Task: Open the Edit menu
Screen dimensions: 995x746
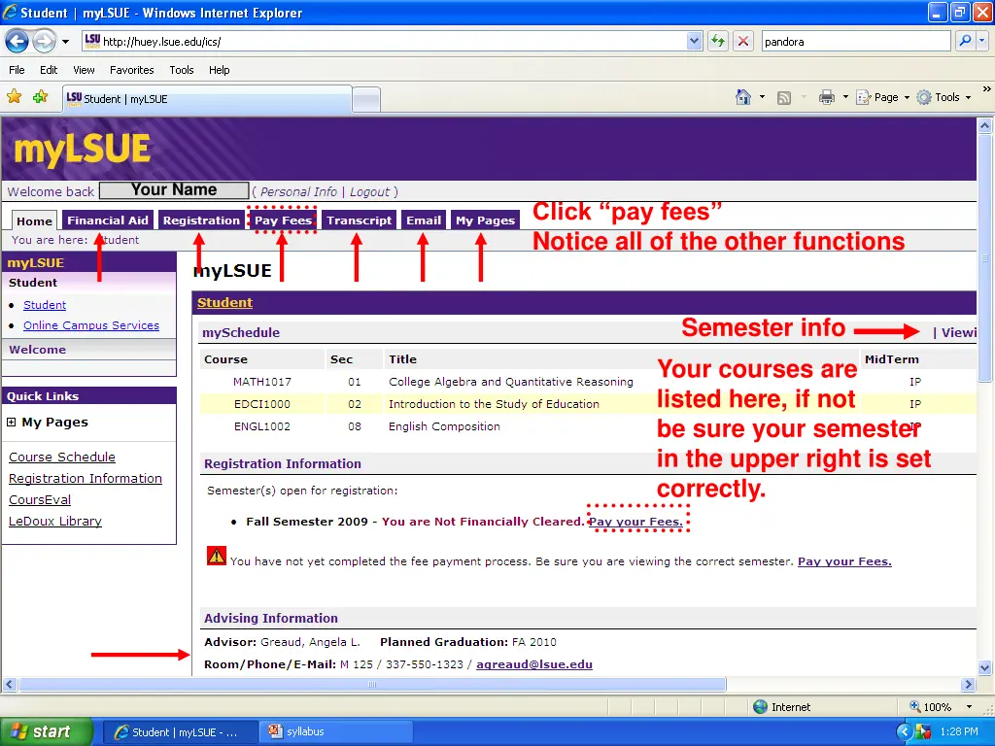Action: coord(49,70)
